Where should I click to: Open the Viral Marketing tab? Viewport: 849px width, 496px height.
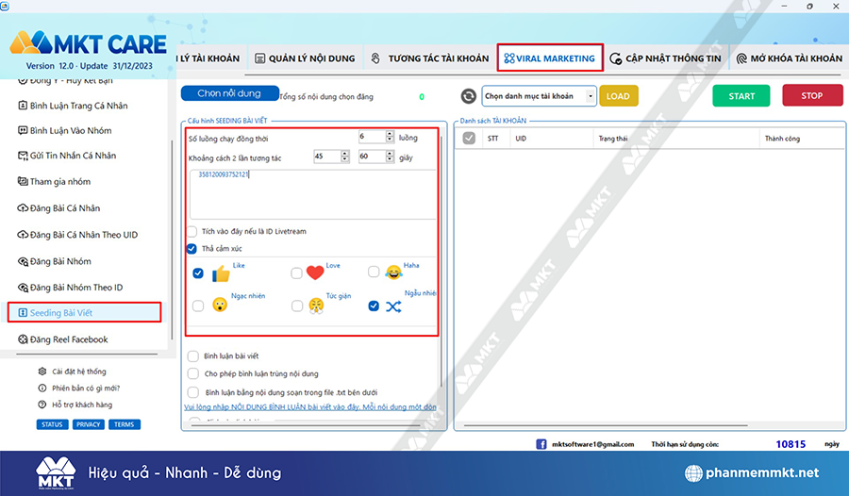pos(550,58)
